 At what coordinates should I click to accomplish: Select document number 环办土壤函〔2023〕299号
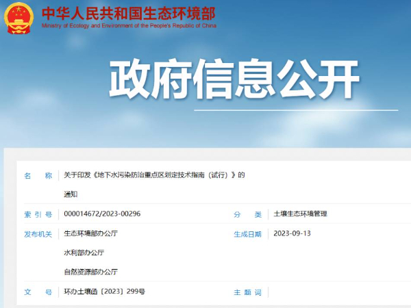104,292
